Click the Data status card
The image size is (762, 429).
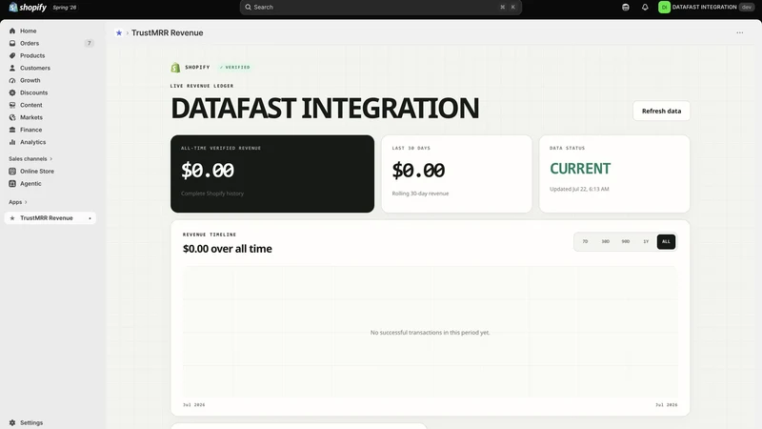coord(614,174)
